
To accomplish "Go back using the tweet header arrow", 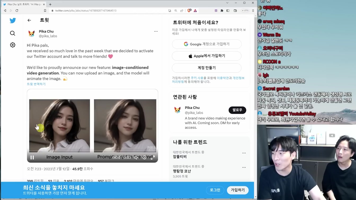I will coord(29,20).
